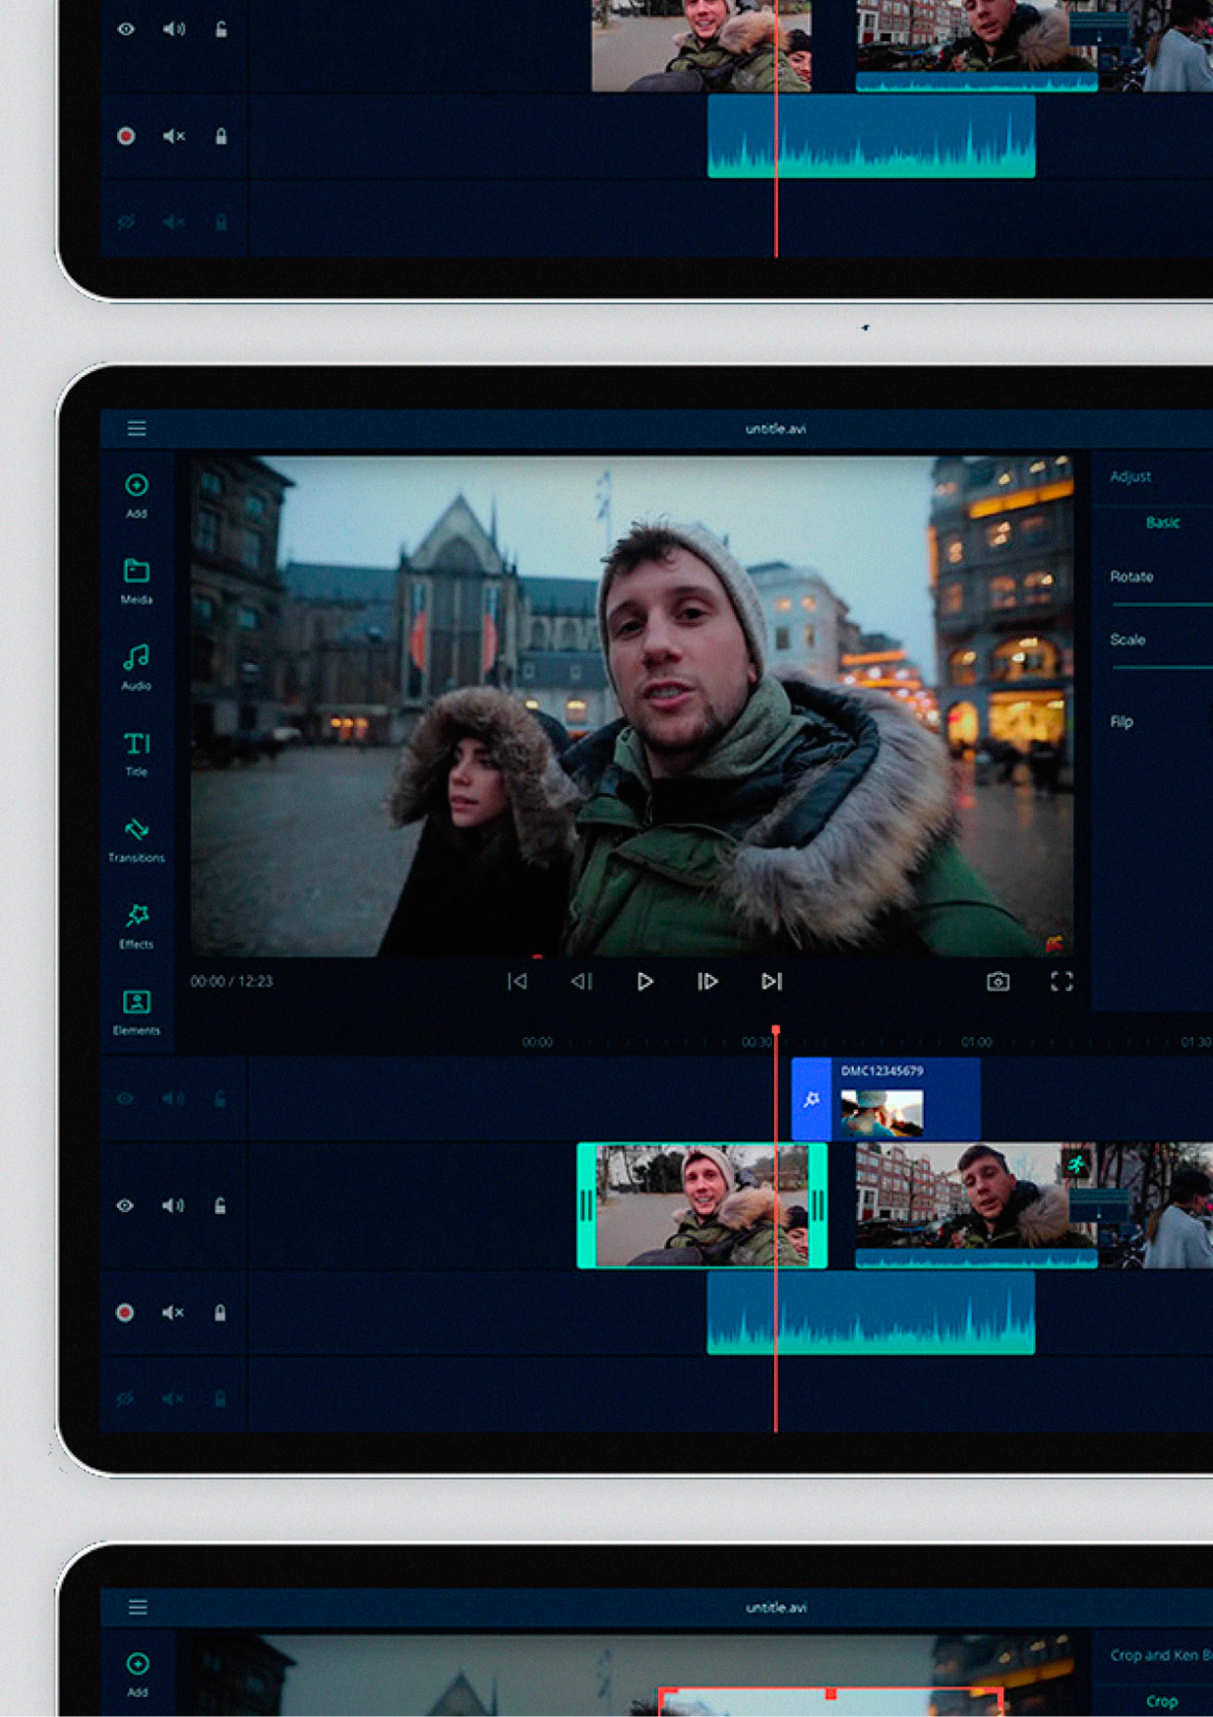Take a snapshot with camera icon

[998, 981]
